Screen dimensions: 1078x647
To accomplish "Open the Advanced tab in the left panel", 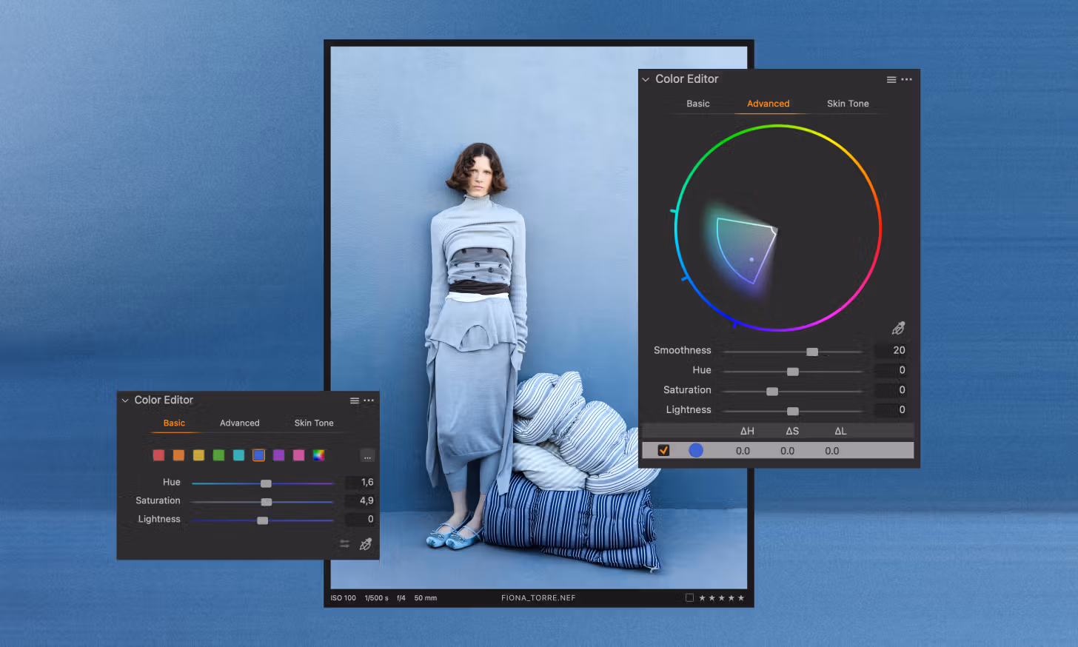I will click(239, 423).
